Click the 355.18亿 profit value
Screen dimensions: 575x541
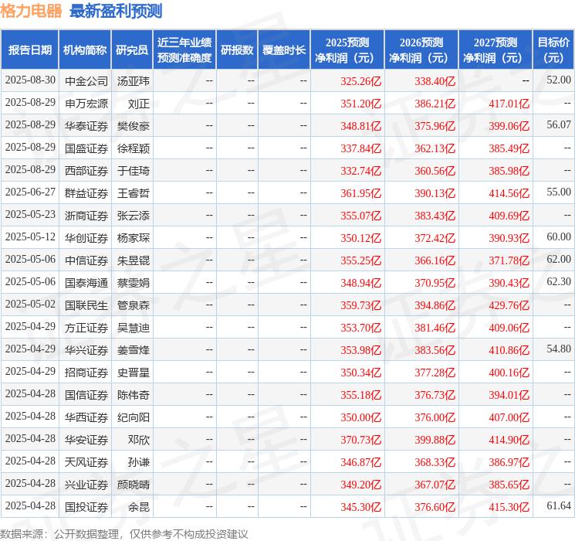point(361,395)
